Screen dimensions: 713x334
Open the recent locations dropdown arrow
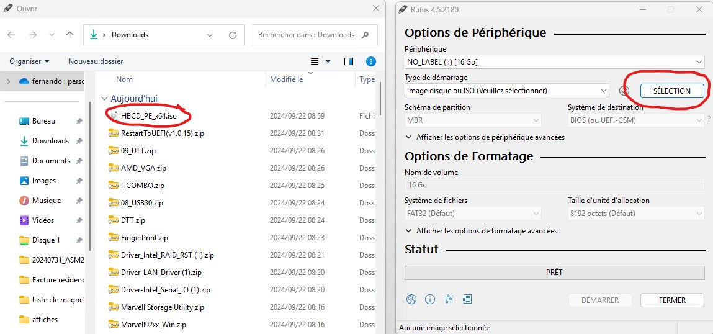(52, 35)
